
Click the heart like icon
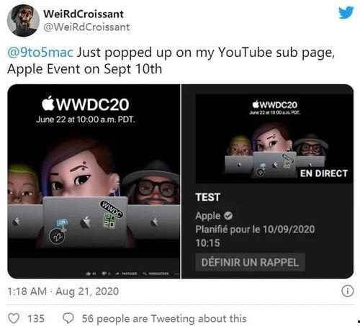[14, 319]
